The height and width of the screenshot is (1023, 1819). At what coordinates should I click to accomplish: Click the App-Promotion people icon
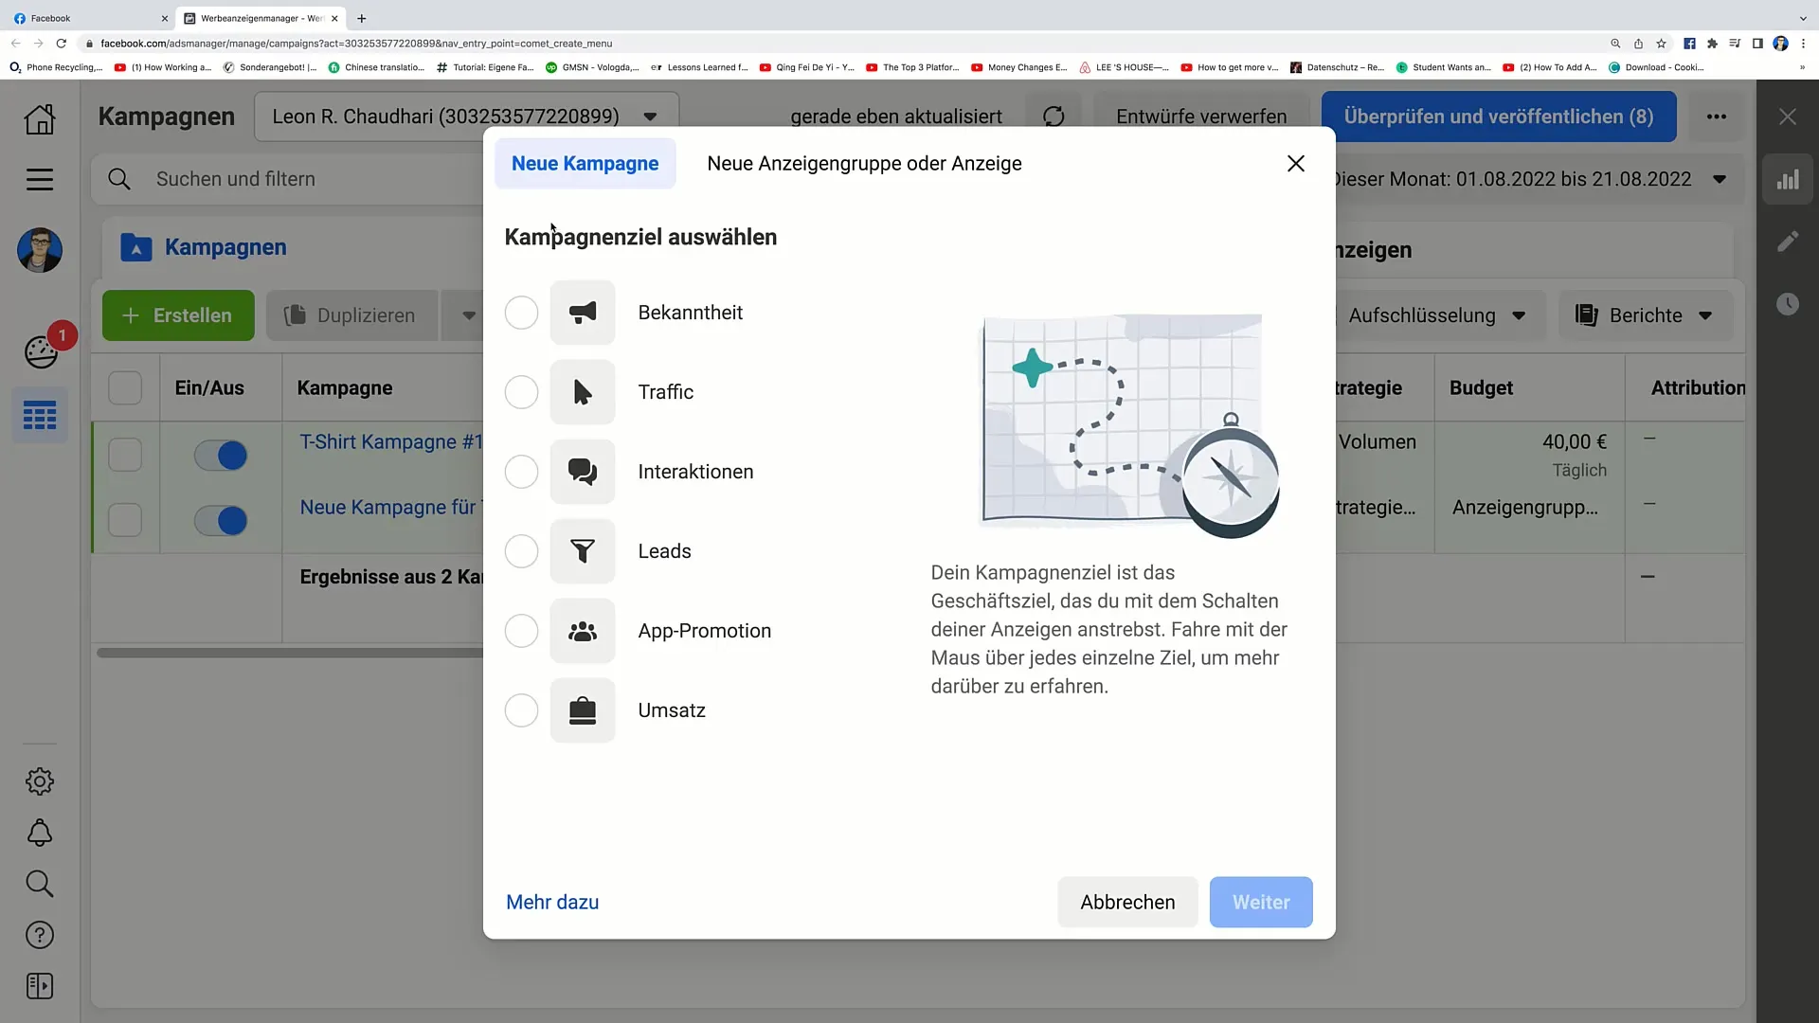583,631
